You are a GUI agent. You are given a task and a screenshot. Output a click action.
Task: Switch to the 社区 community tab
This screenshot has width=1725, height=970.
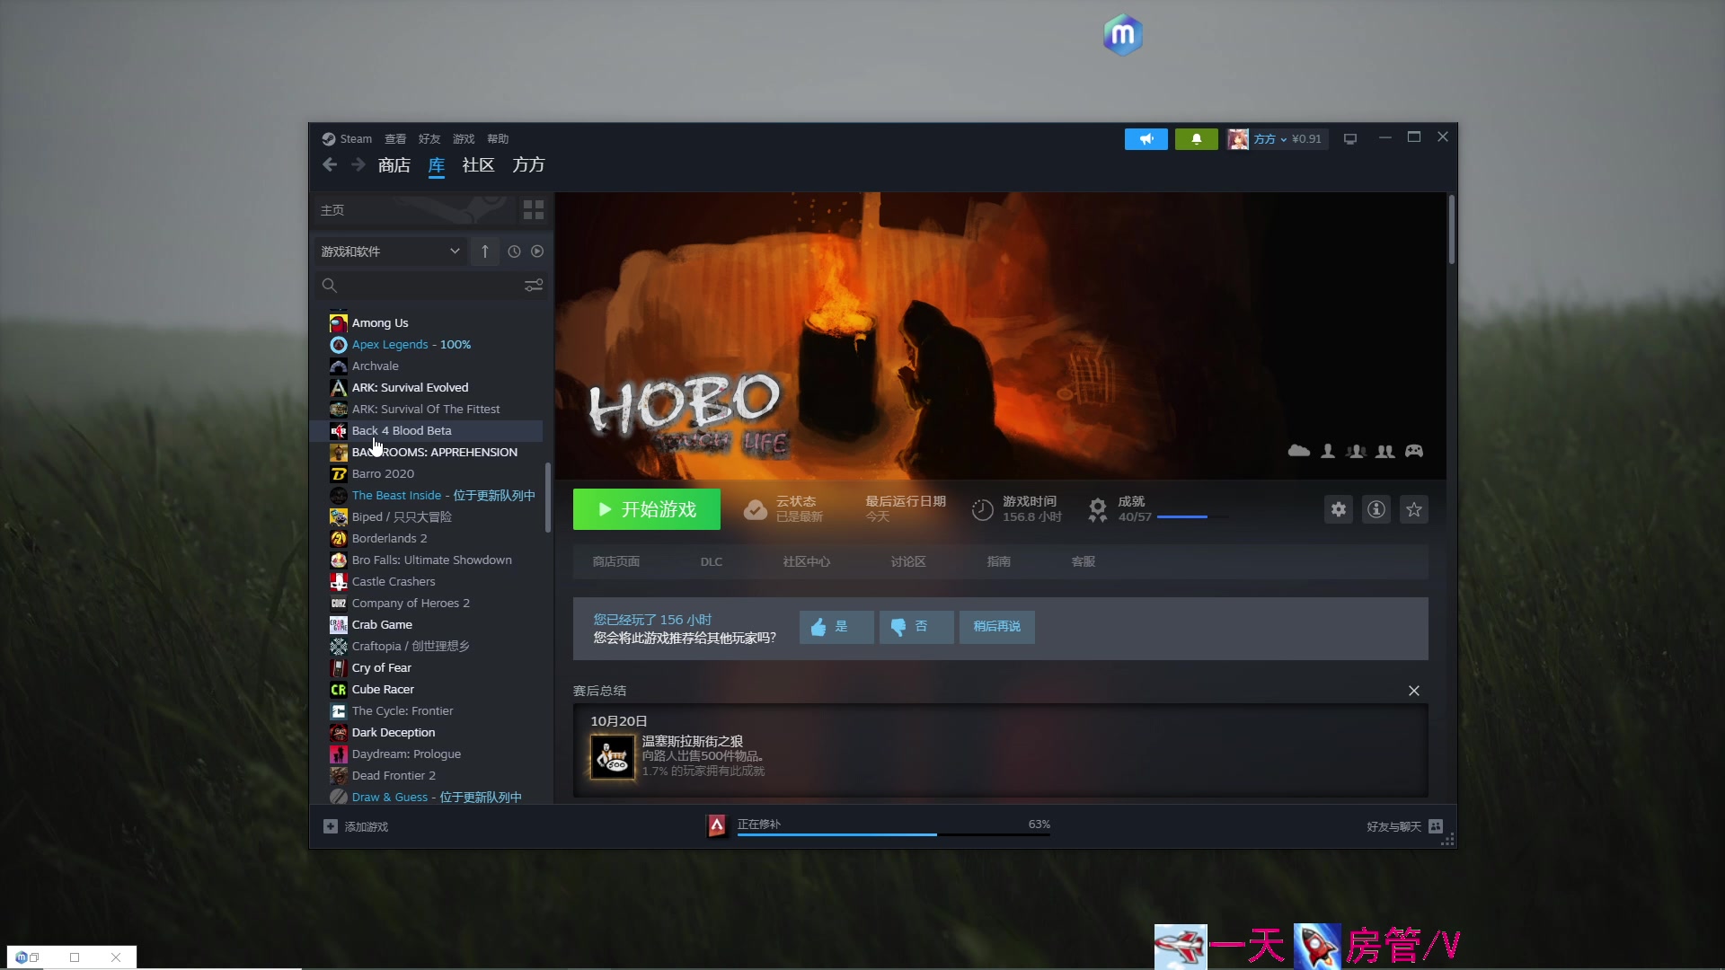(x=478, y=165)
